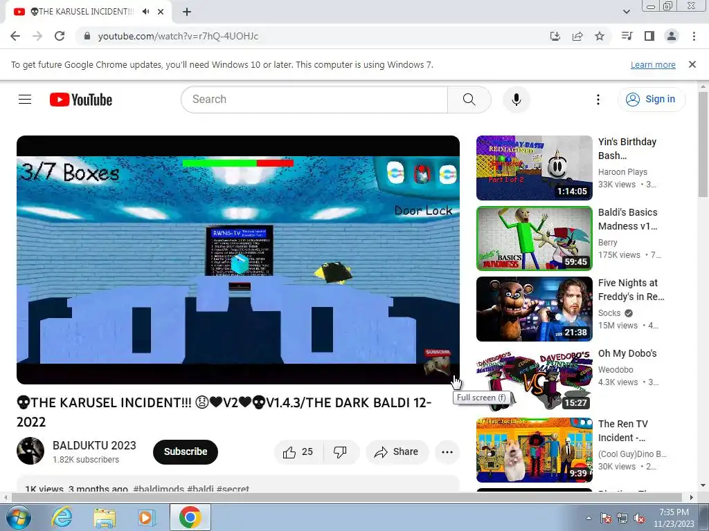The width and height of the screenshot is (709, 531).
Task: Go to the YouTube home logo
Action: (81, 100)
